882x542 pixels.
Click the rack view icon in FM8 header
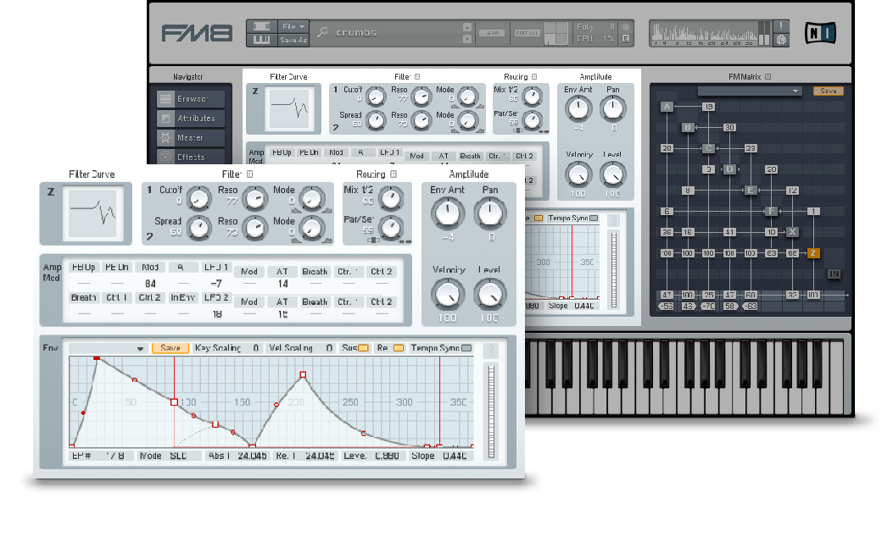pyautogui.click(x=261, y=26)
